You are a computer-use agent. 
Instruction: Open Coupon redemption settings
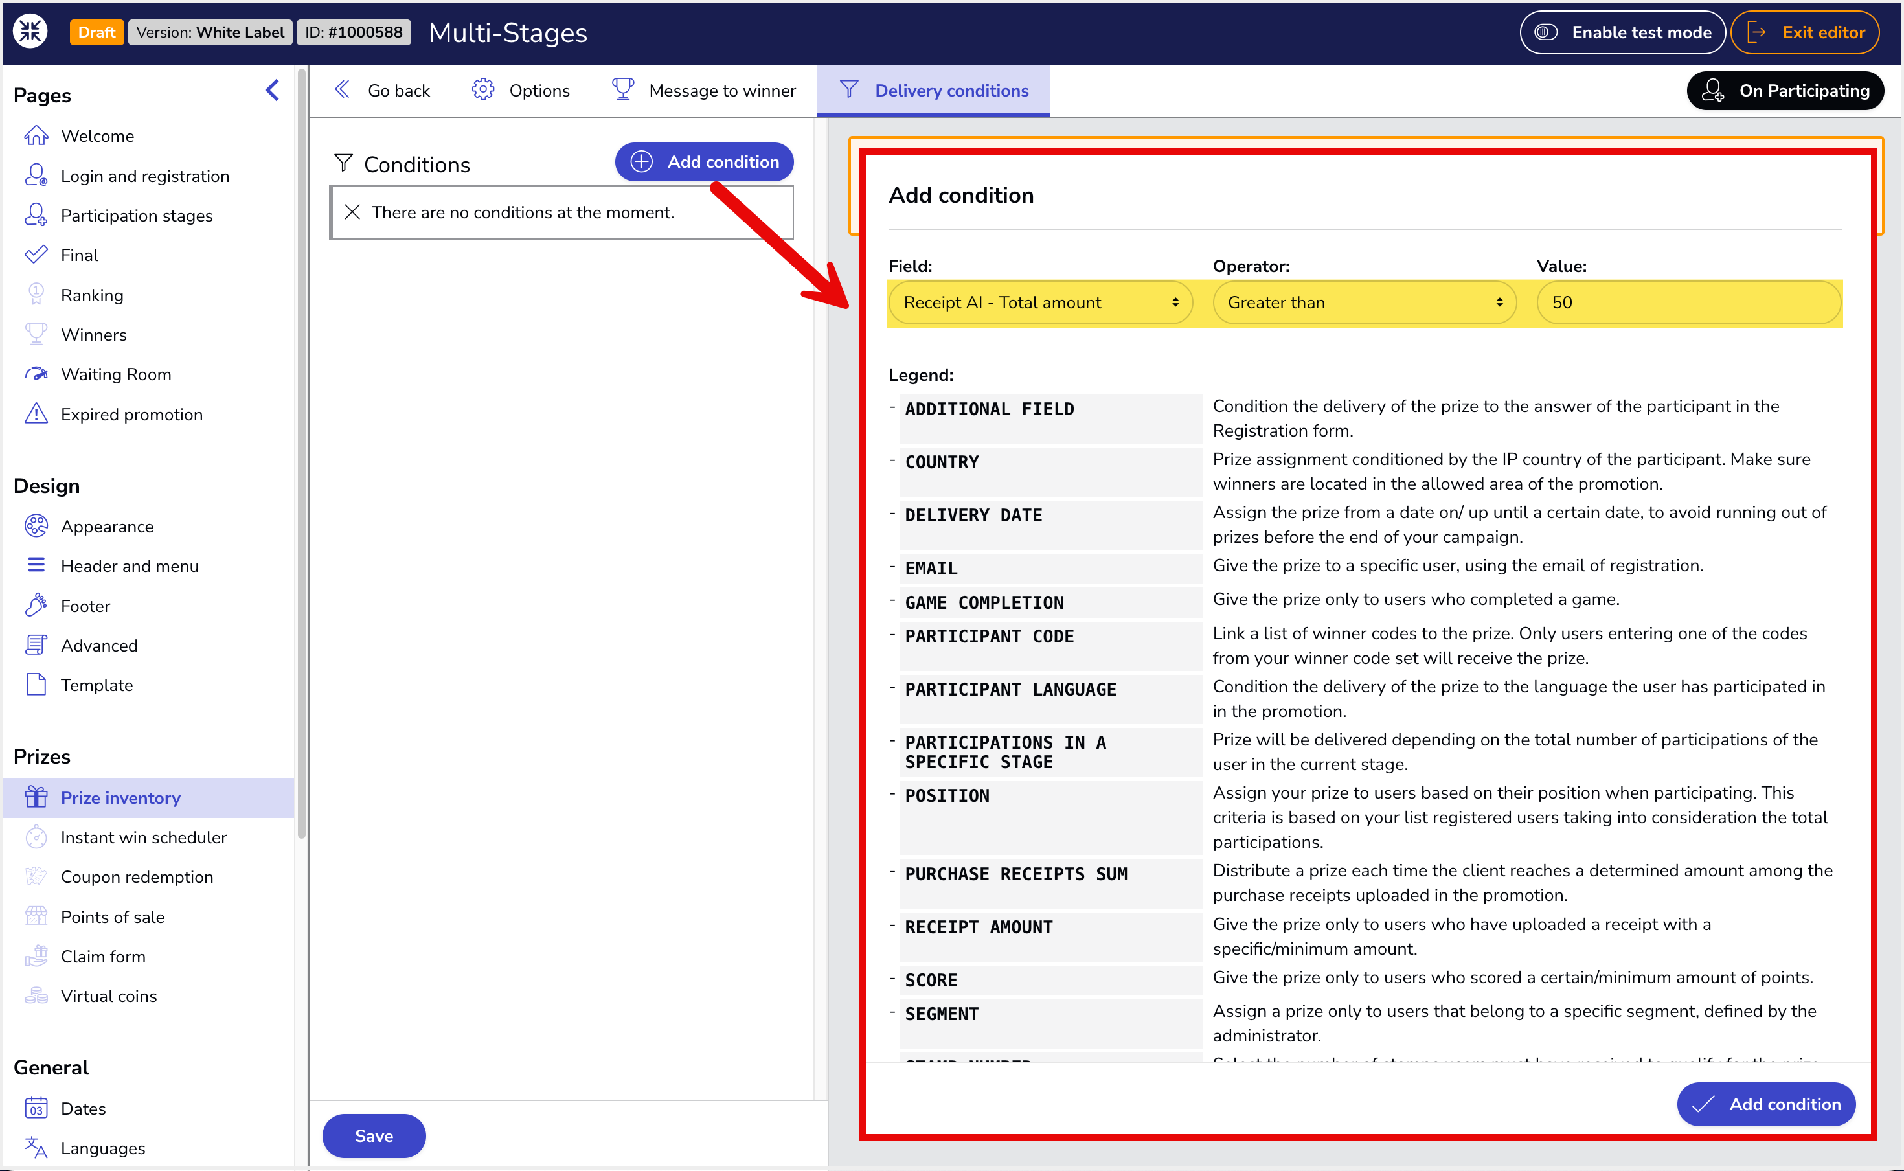pos(136,877)
